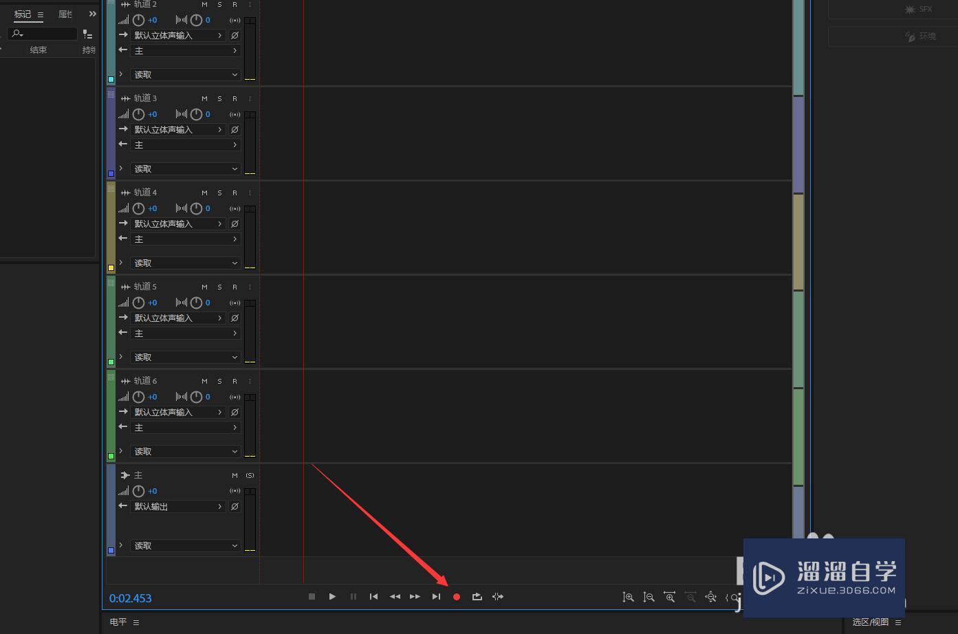The width and height of the screenshot is (958, 634).
Task: Toggle Loop Playback icon
Action: tap(477, 597)
